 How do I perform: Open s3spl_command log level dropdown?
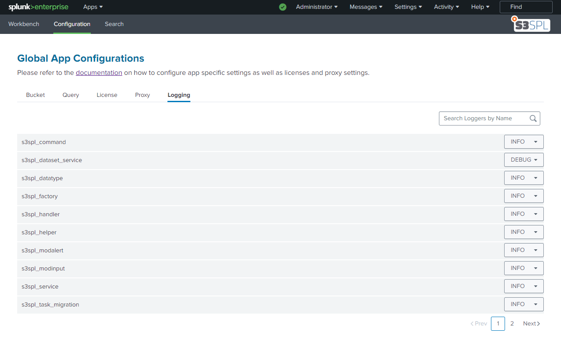pos(524,142)
